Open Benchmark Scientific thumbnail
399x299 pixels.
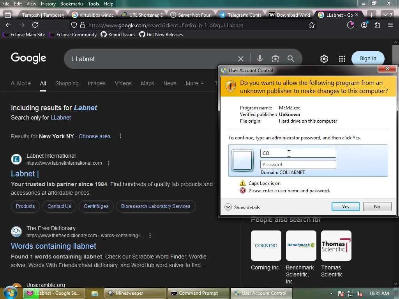point(301,246)
